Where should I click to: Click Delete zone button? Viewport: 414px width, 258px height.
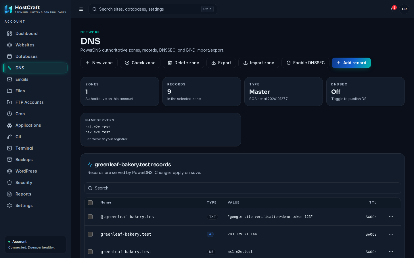pos(183,63)
